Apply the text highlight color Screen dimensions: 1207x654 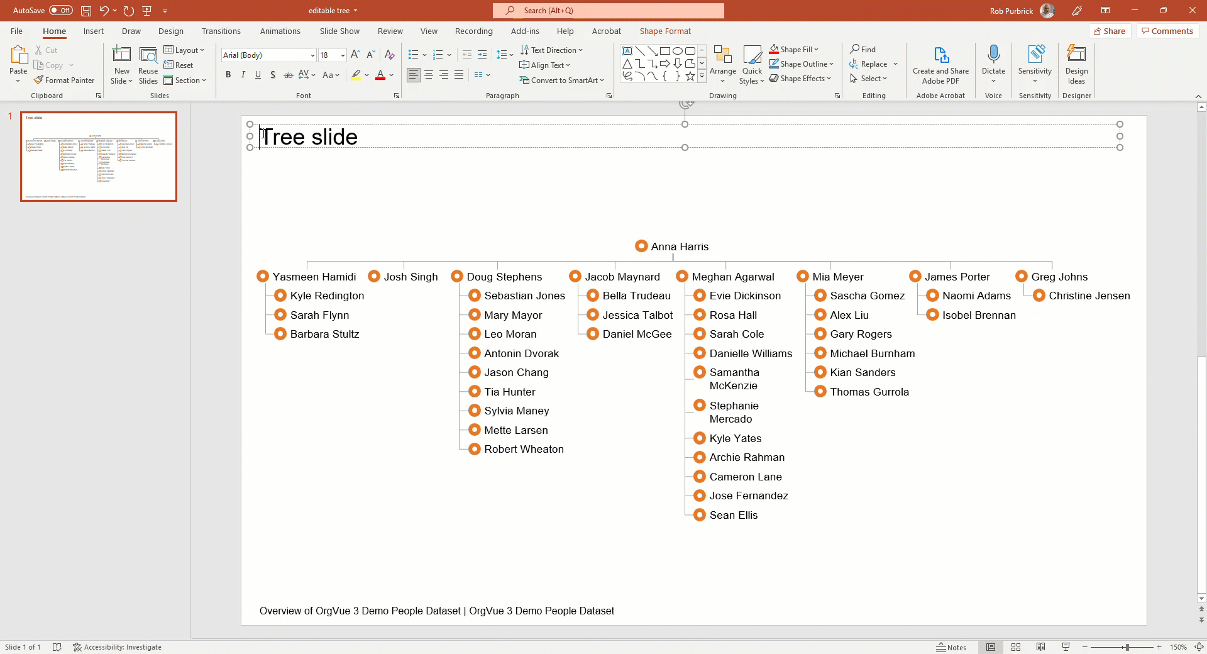click(x=356, y=75)
